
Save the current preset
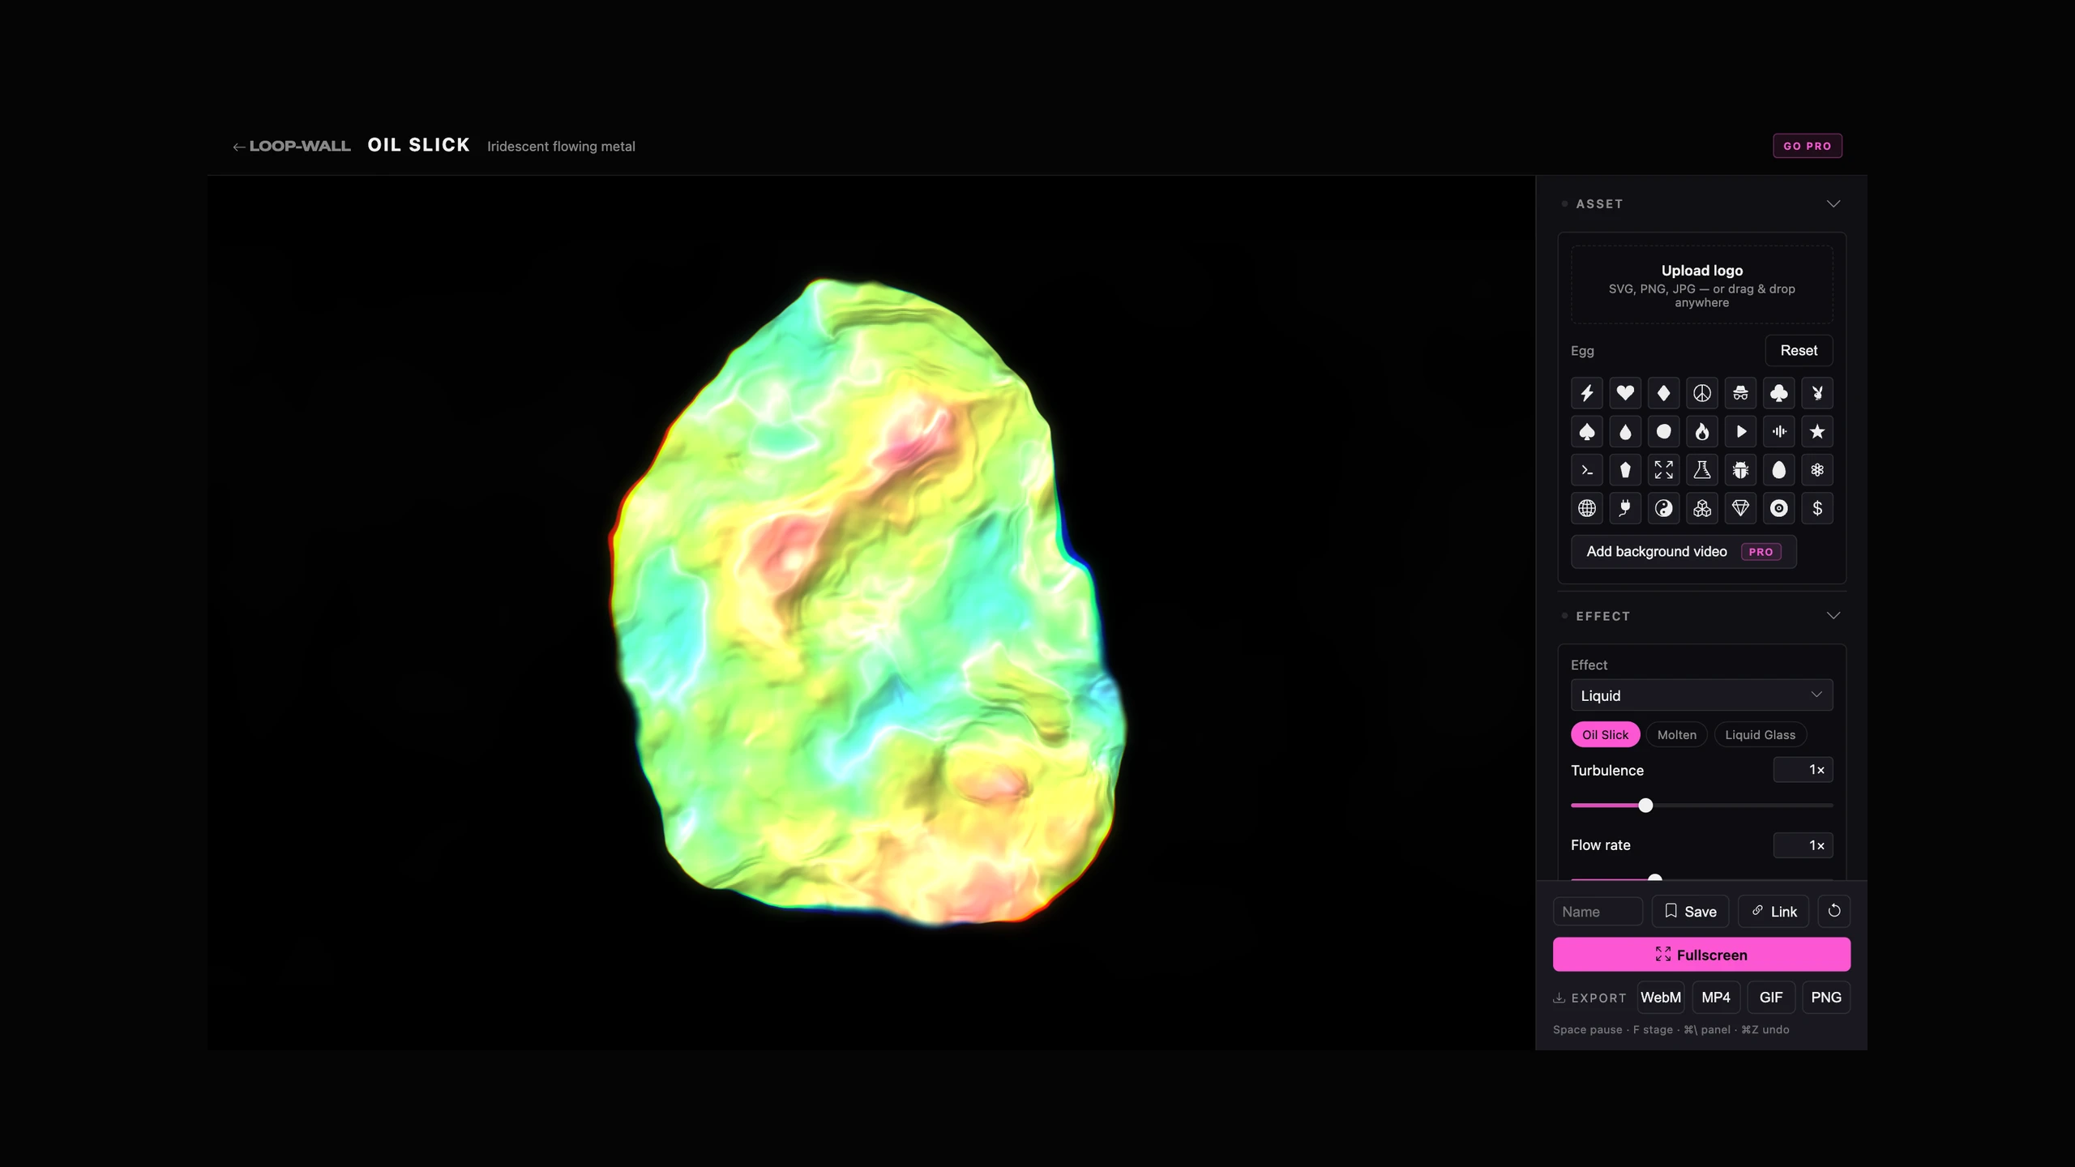click(1690, 912)
